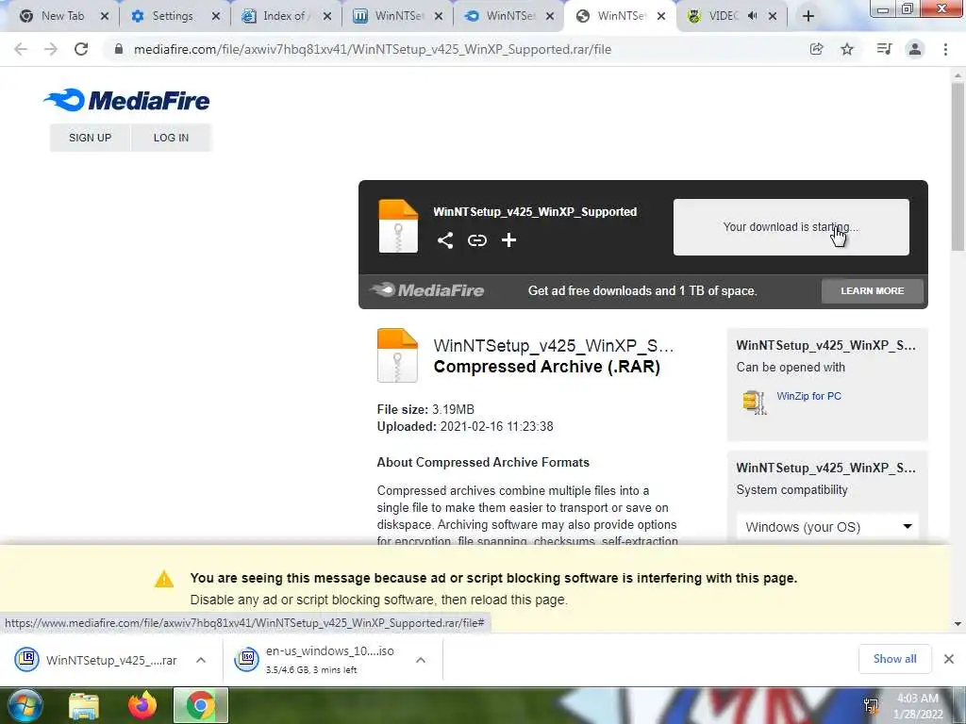966x724 pixels.
Task: Click the Uploaded 2021-02-16 date text
Action: [x=465, y=427]
